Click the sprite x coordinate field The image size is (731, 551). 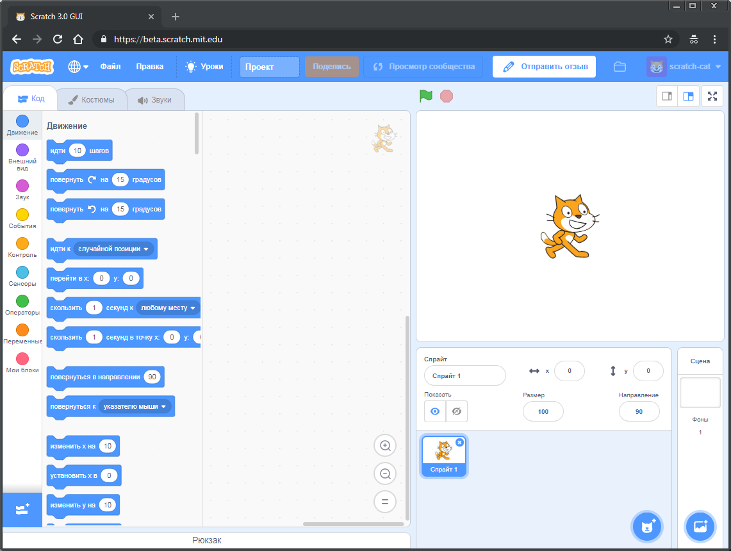[569, 371]
